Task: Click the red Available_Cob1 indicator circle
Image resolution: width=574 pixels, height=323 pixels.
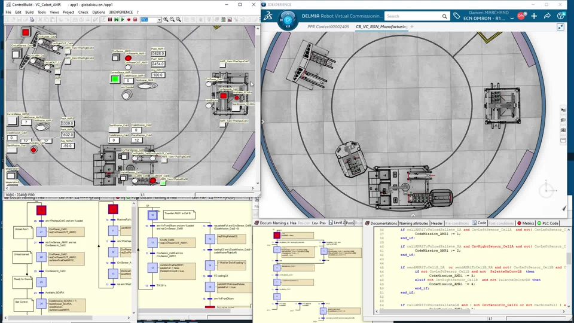Action: (33, 150)
